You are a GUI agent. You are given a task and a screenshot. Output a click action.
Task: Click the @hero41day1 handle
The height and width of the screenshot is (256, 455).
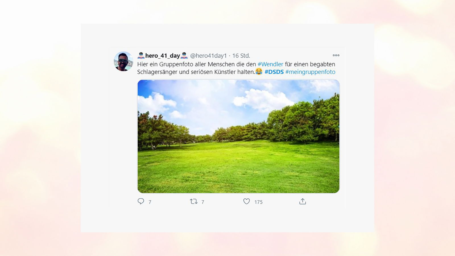[208, 55]
